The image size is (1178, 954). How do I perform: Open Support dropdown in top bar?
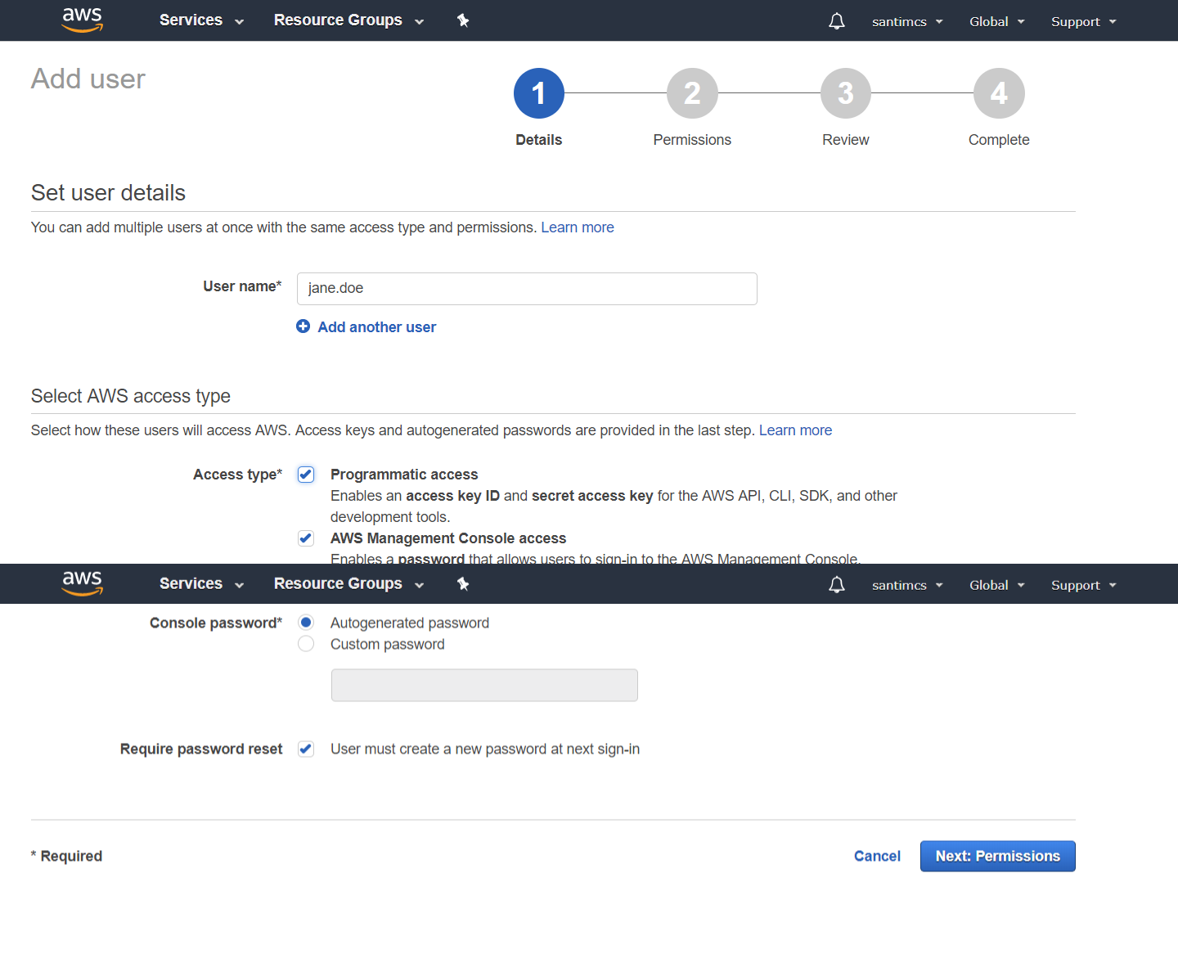point(1084,22)
